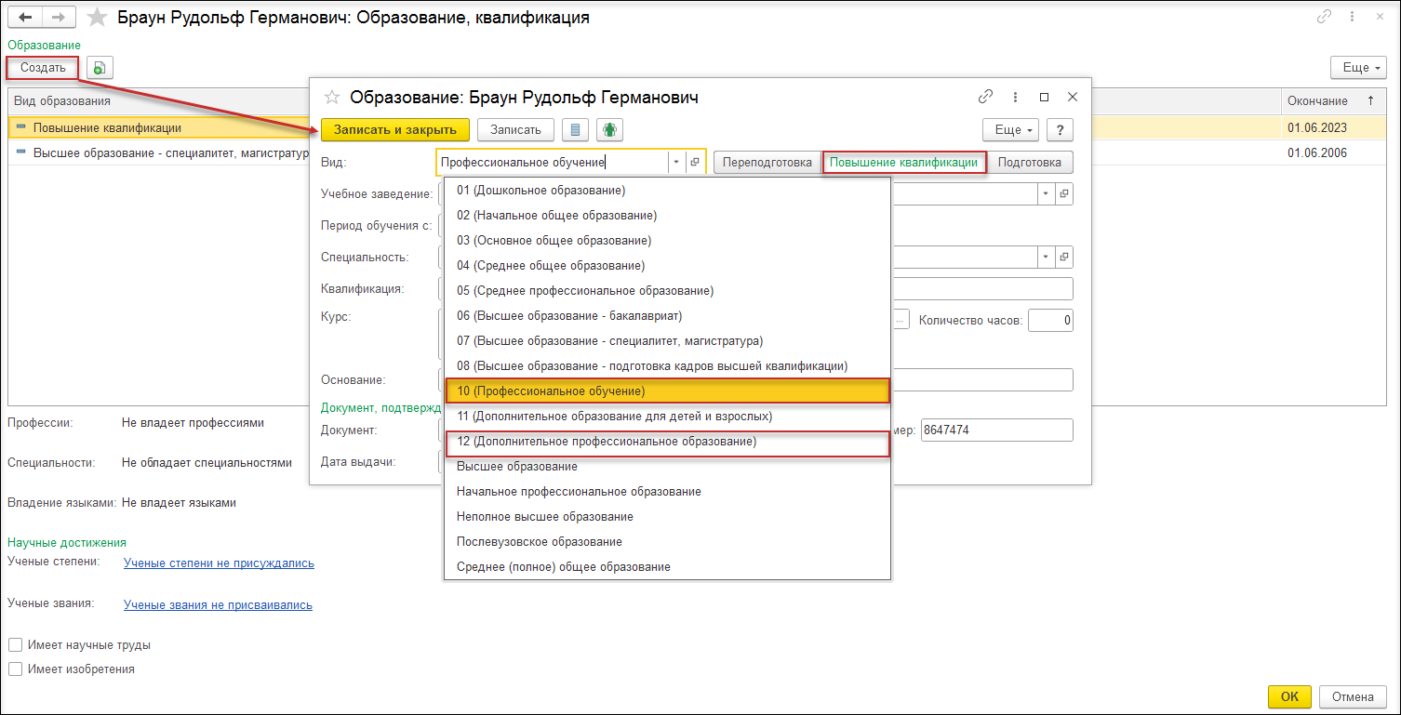Expand the Учебное заведение dropdown arrow
Image resolution: width=1401 pixels, height=715 pixels.
(1047, 193)
